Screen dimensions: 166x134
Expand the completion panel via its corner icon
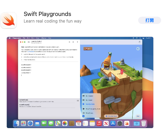click(x=78, y=101)
